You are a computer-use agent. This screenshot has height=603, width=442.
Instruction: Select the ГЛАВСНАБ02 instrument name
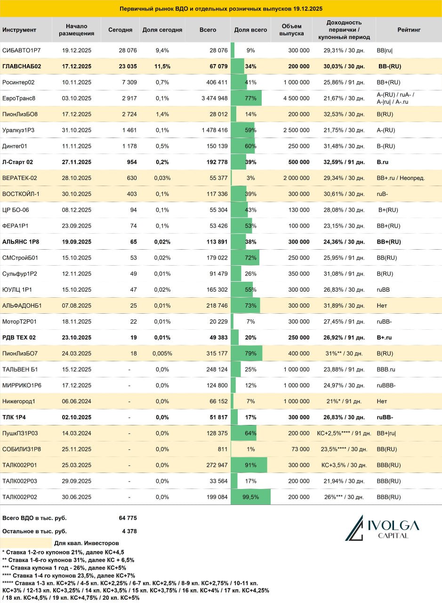coord(22,66)
